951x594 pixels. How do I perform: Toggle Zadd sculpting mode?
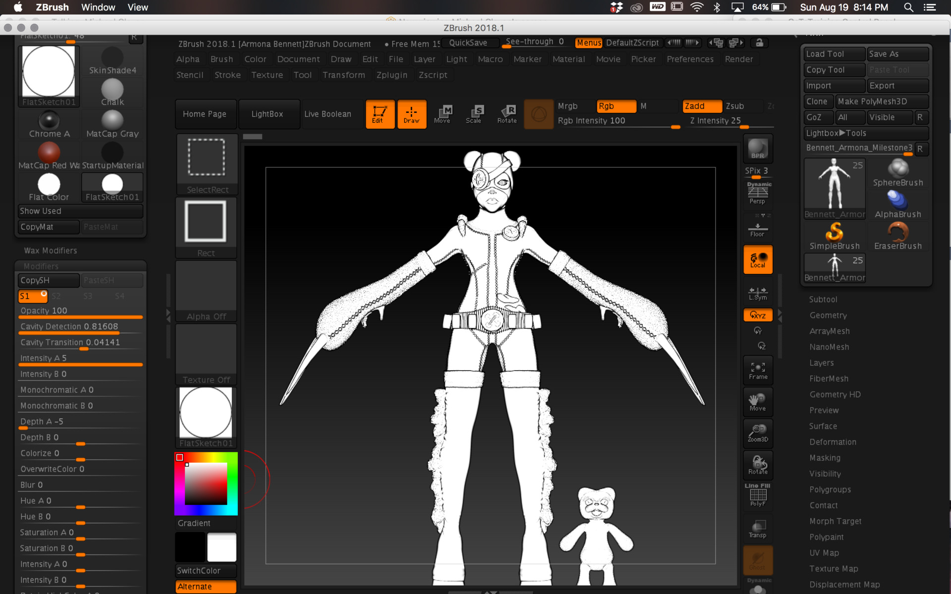(701, 106)
